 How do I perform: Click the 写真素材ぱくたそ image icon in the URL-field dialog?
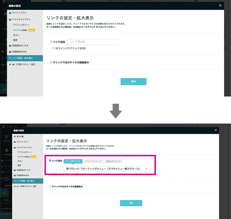pos(10,46)
